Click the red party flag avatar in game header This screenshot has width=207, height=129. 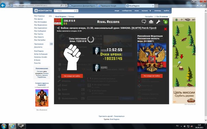point(58,22)
